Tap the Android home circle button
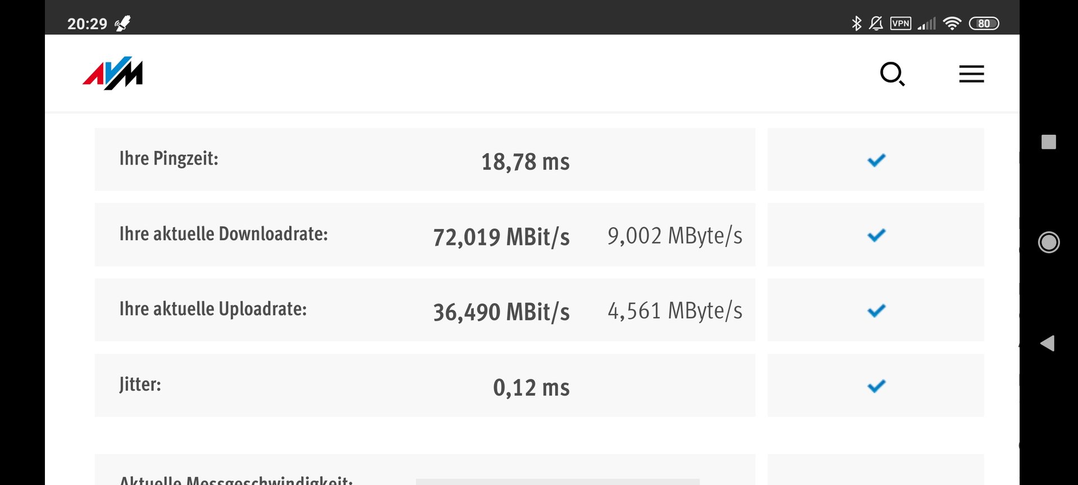Viewport: 1078px width, 485px height. click(x=1048, y=242)
